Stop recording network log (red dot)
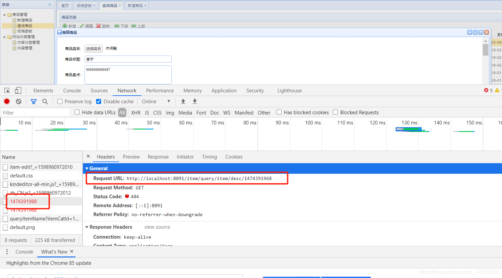This screenshot has width=502, height=278. [x=7, y=101]
